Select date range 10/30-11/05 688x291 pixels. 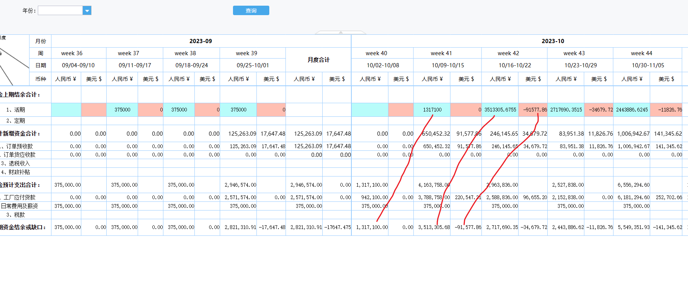648,65
